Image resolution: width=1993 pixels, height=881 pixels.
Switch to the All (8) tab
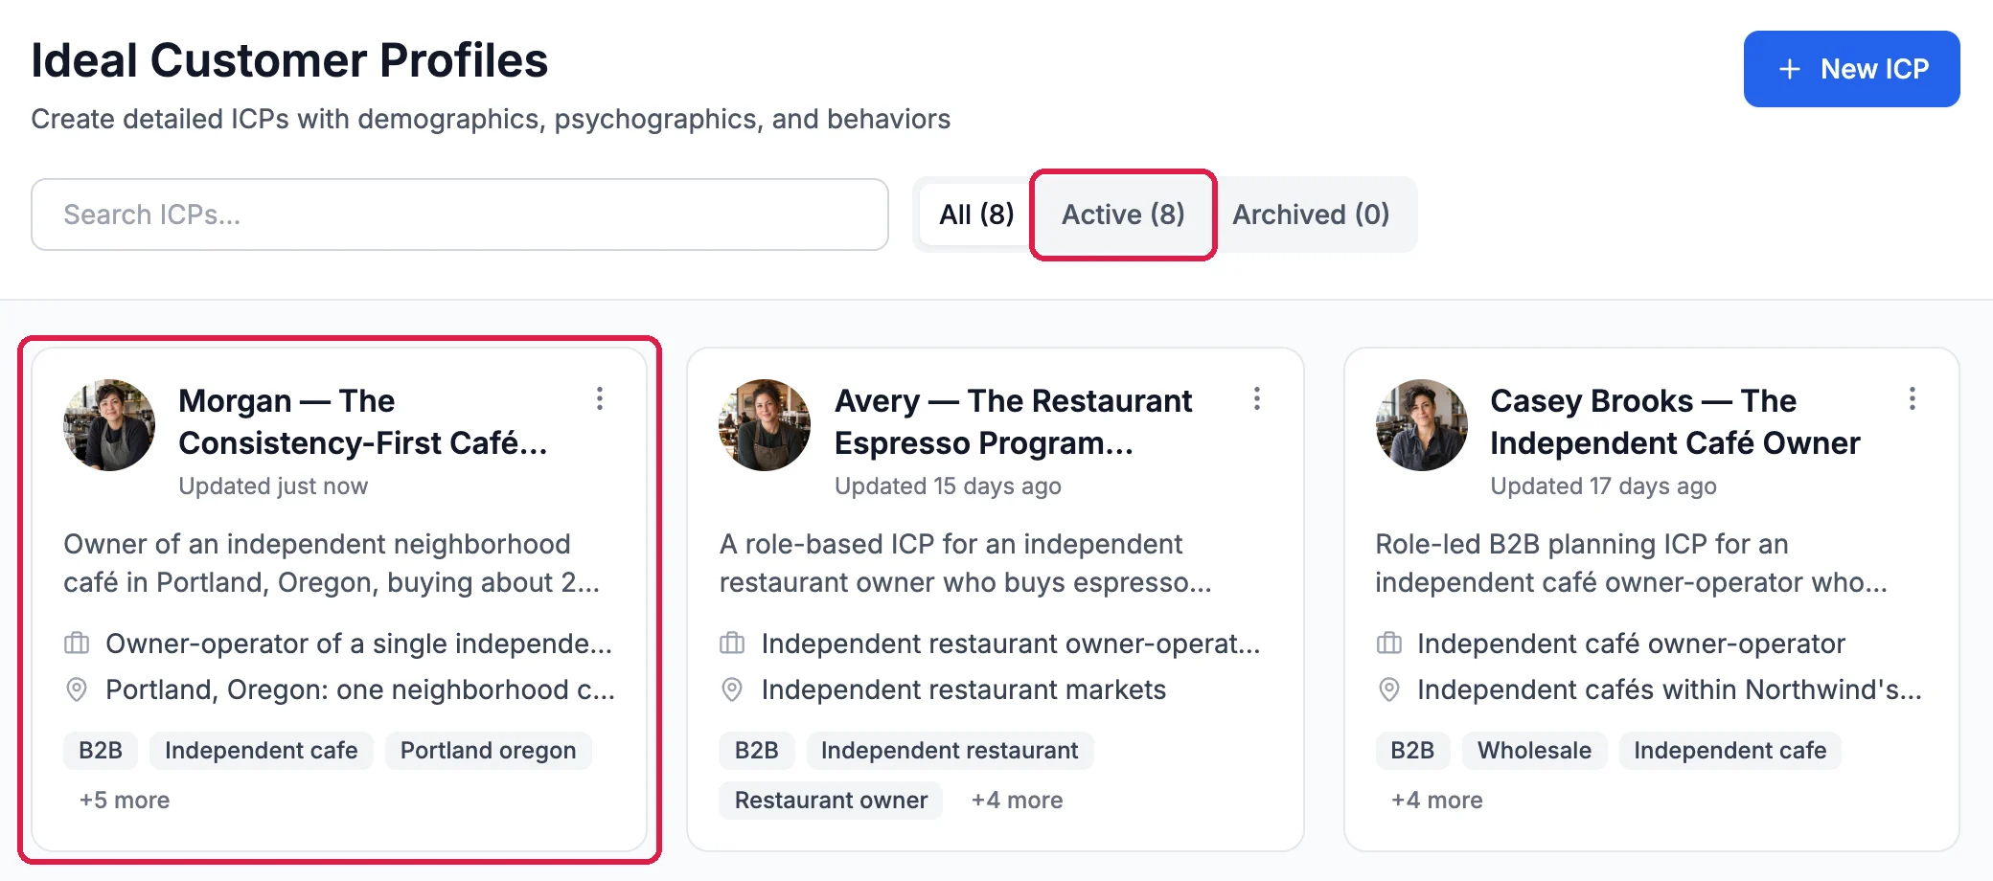coord(975,215)
